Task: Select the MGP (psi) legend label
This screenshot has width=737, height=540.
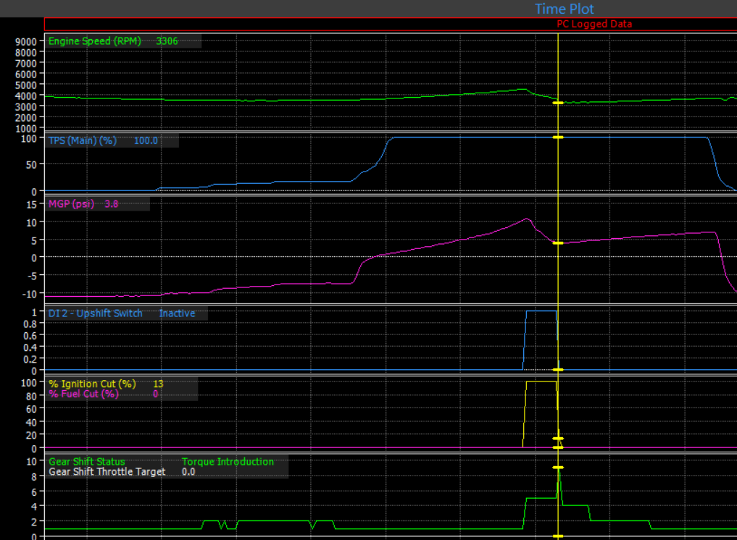Action: tap(72, 204)
